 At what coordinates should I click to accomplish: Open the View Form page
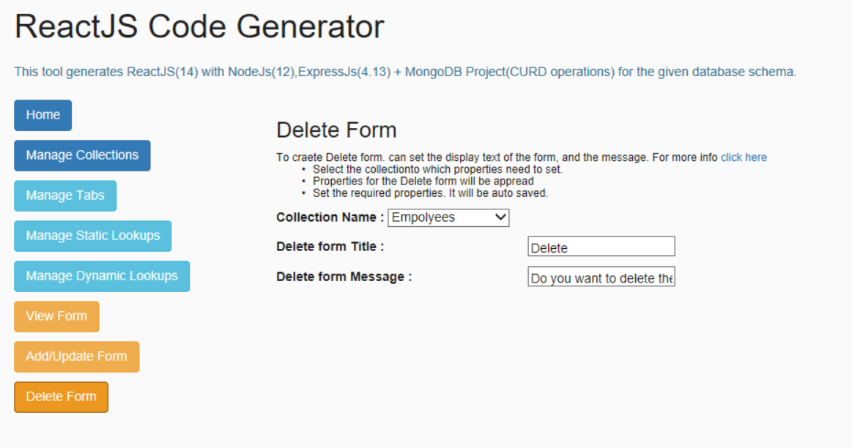tap(56, 316)
